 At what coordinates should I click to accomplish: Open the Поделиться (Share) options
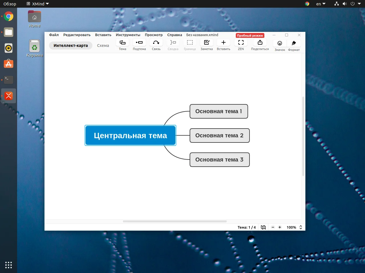[x=259, y=45]
